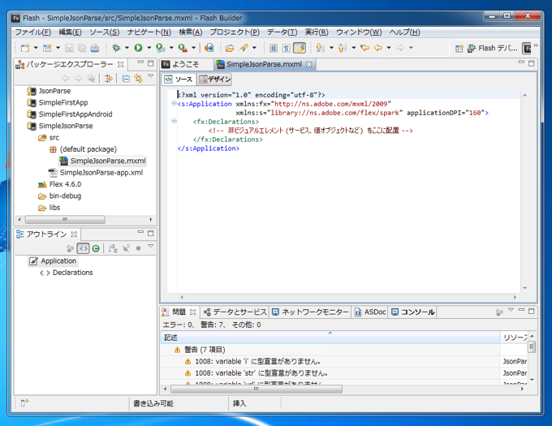Open the Debug configurations dropdown arrow
The height and width of the screenshot is (426, 552).
pos(127,48)
